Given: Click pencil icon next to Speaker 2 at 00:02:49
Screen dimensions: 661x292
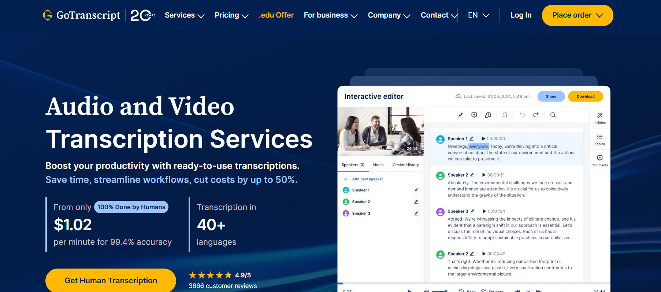Looking at the screenshot, I should pyautogui.click(x=472, y=254).
